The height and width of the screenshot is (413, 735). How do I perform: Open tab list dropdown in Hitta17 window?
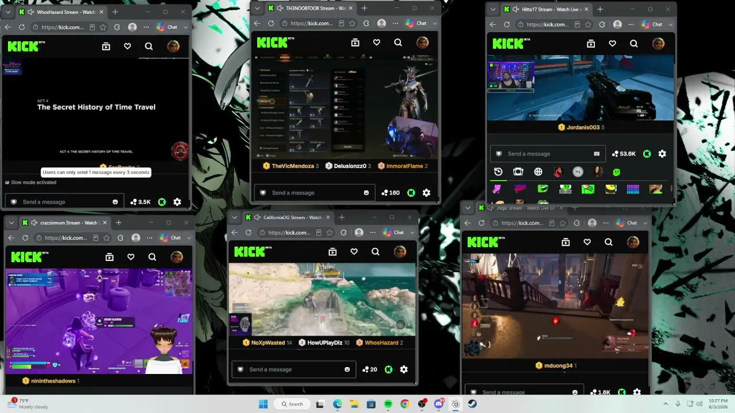494,9
